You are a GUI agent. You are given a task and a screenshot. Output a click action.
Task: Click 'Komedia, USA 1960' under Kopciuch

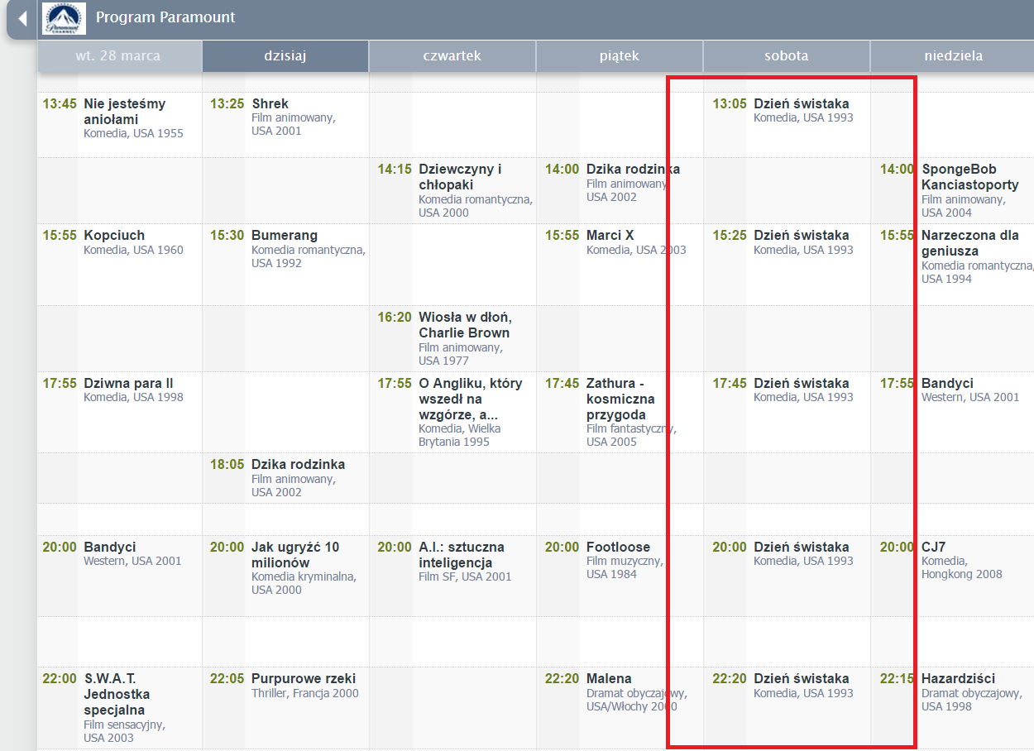click(x=133, y=250)
